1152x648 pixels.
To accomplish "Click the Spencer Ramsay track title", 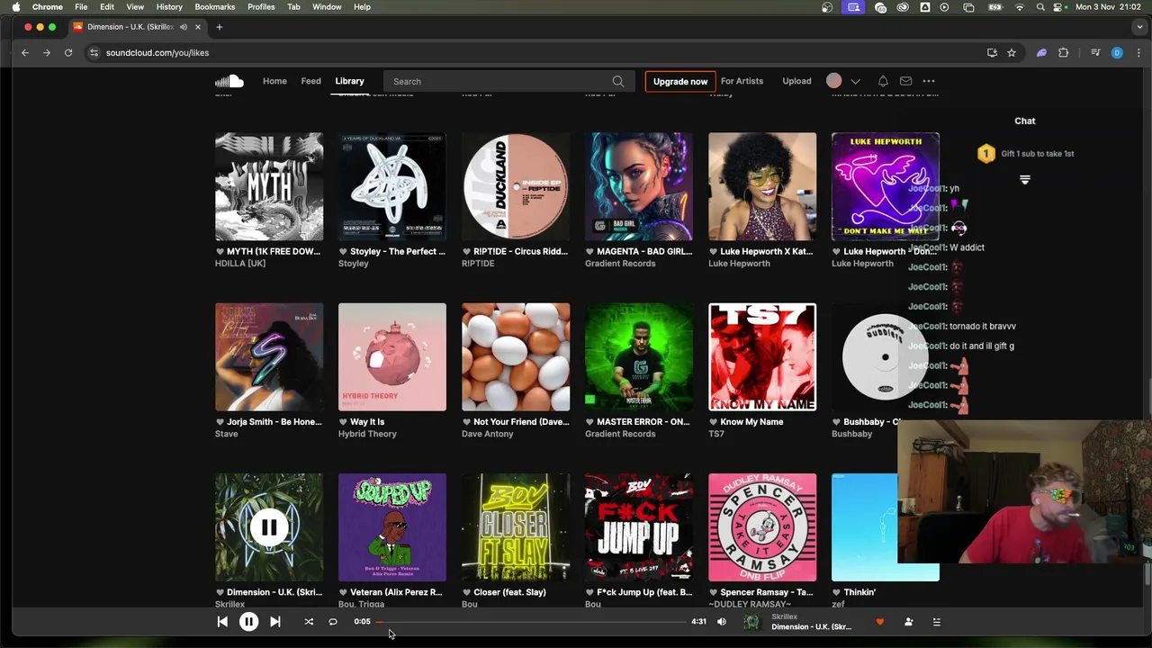I will pos(767,592).
